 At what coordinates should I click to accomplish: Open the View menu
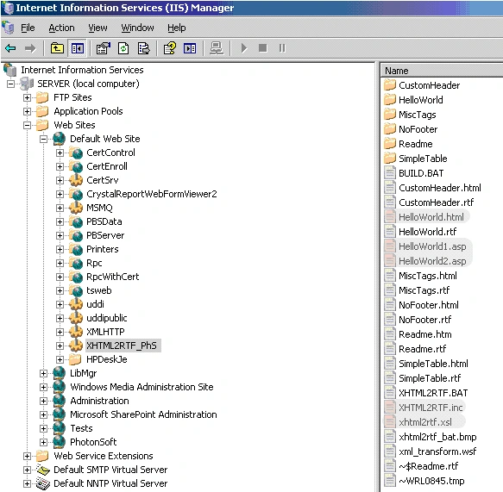pyautogui.click(x=97, y=28)
